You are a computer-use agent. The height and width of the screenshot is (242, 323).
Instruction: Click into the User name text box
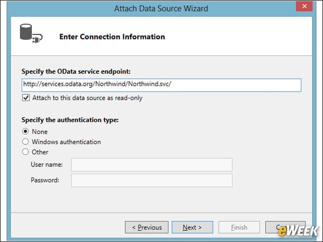click(152, 165)
